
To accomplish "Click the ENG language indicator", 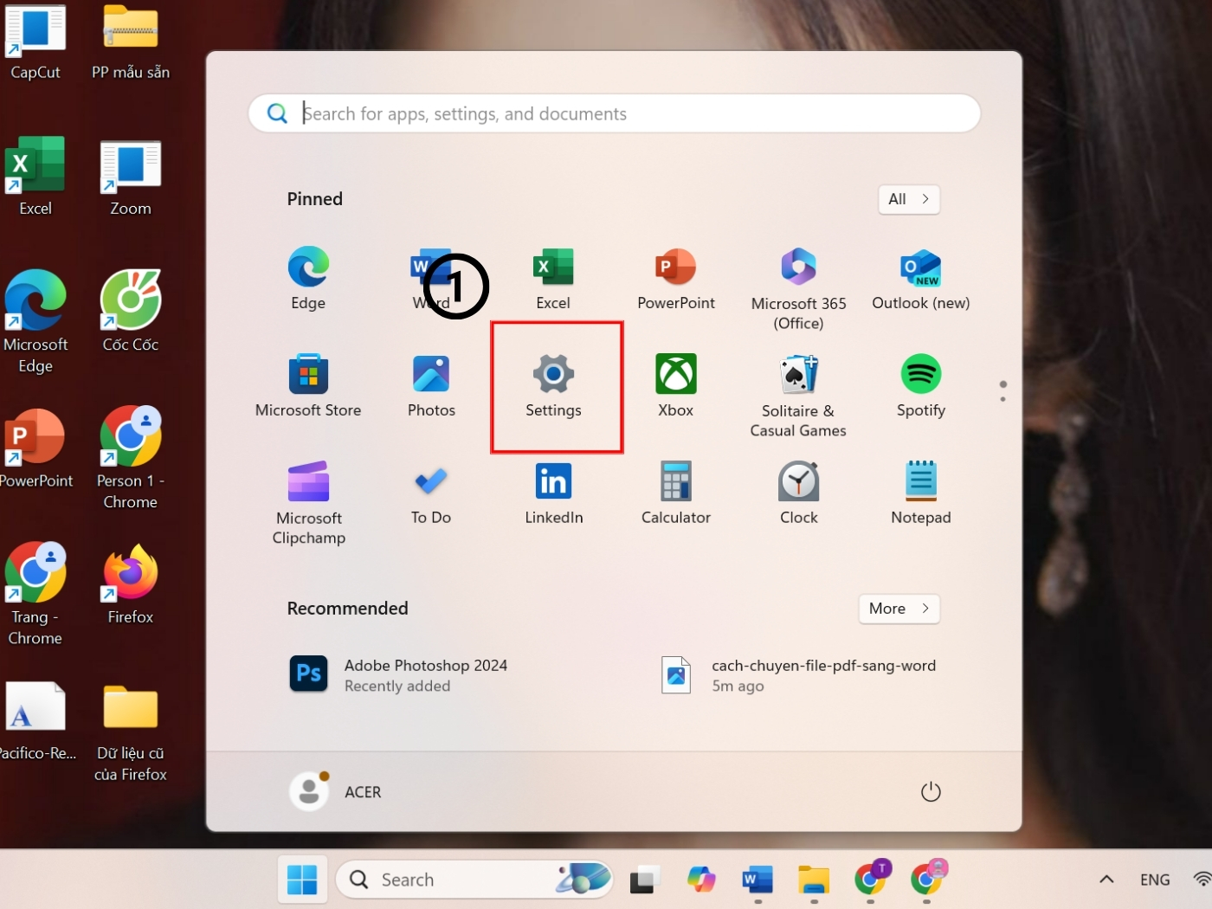I will pos(1155,880).
